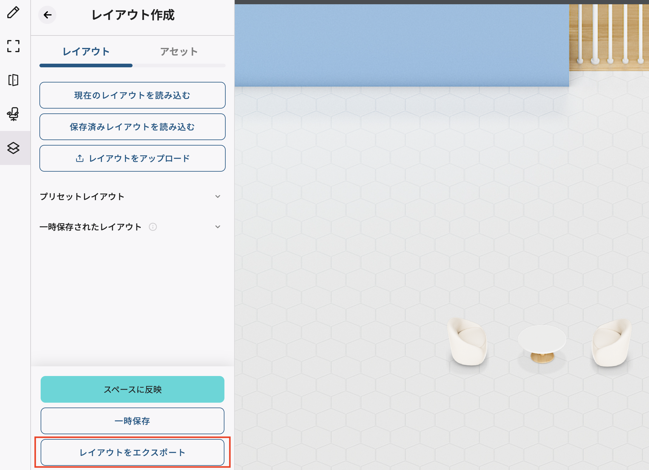Go back with the arrow button
The image size is (649, 470).
tap(47, 15)
